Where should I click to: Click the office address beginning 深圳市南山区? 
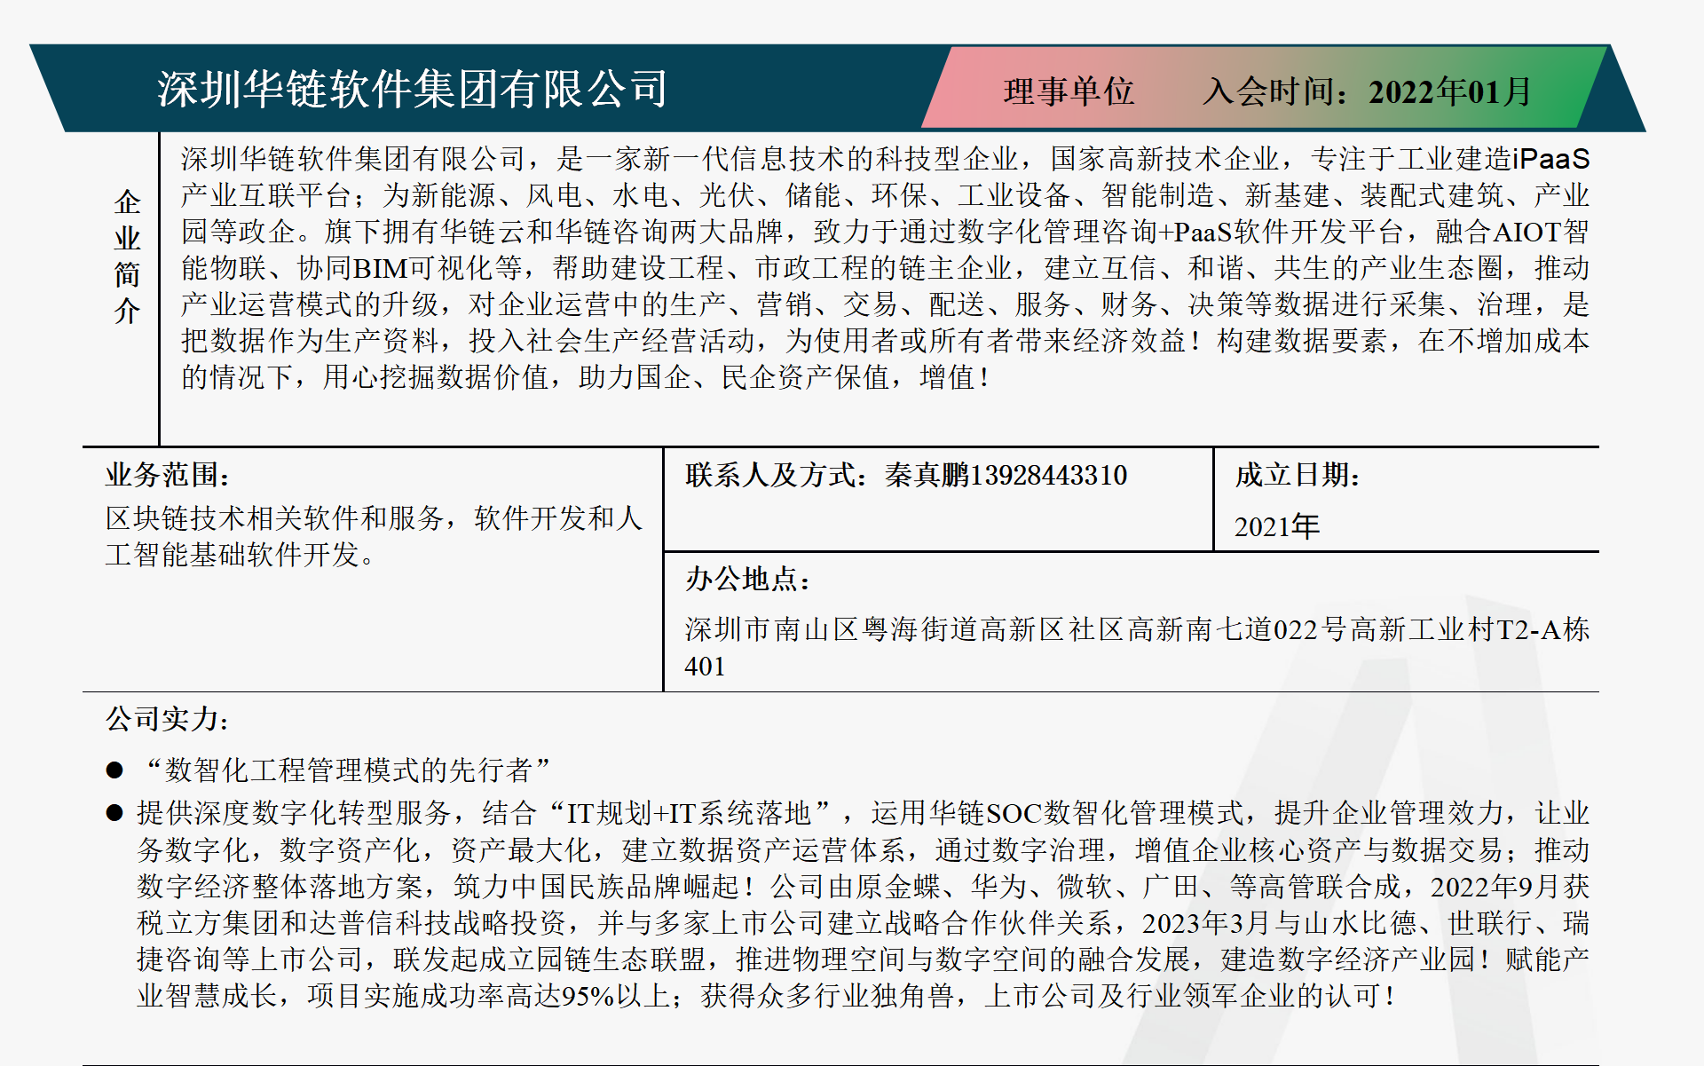click(1136, 630)
